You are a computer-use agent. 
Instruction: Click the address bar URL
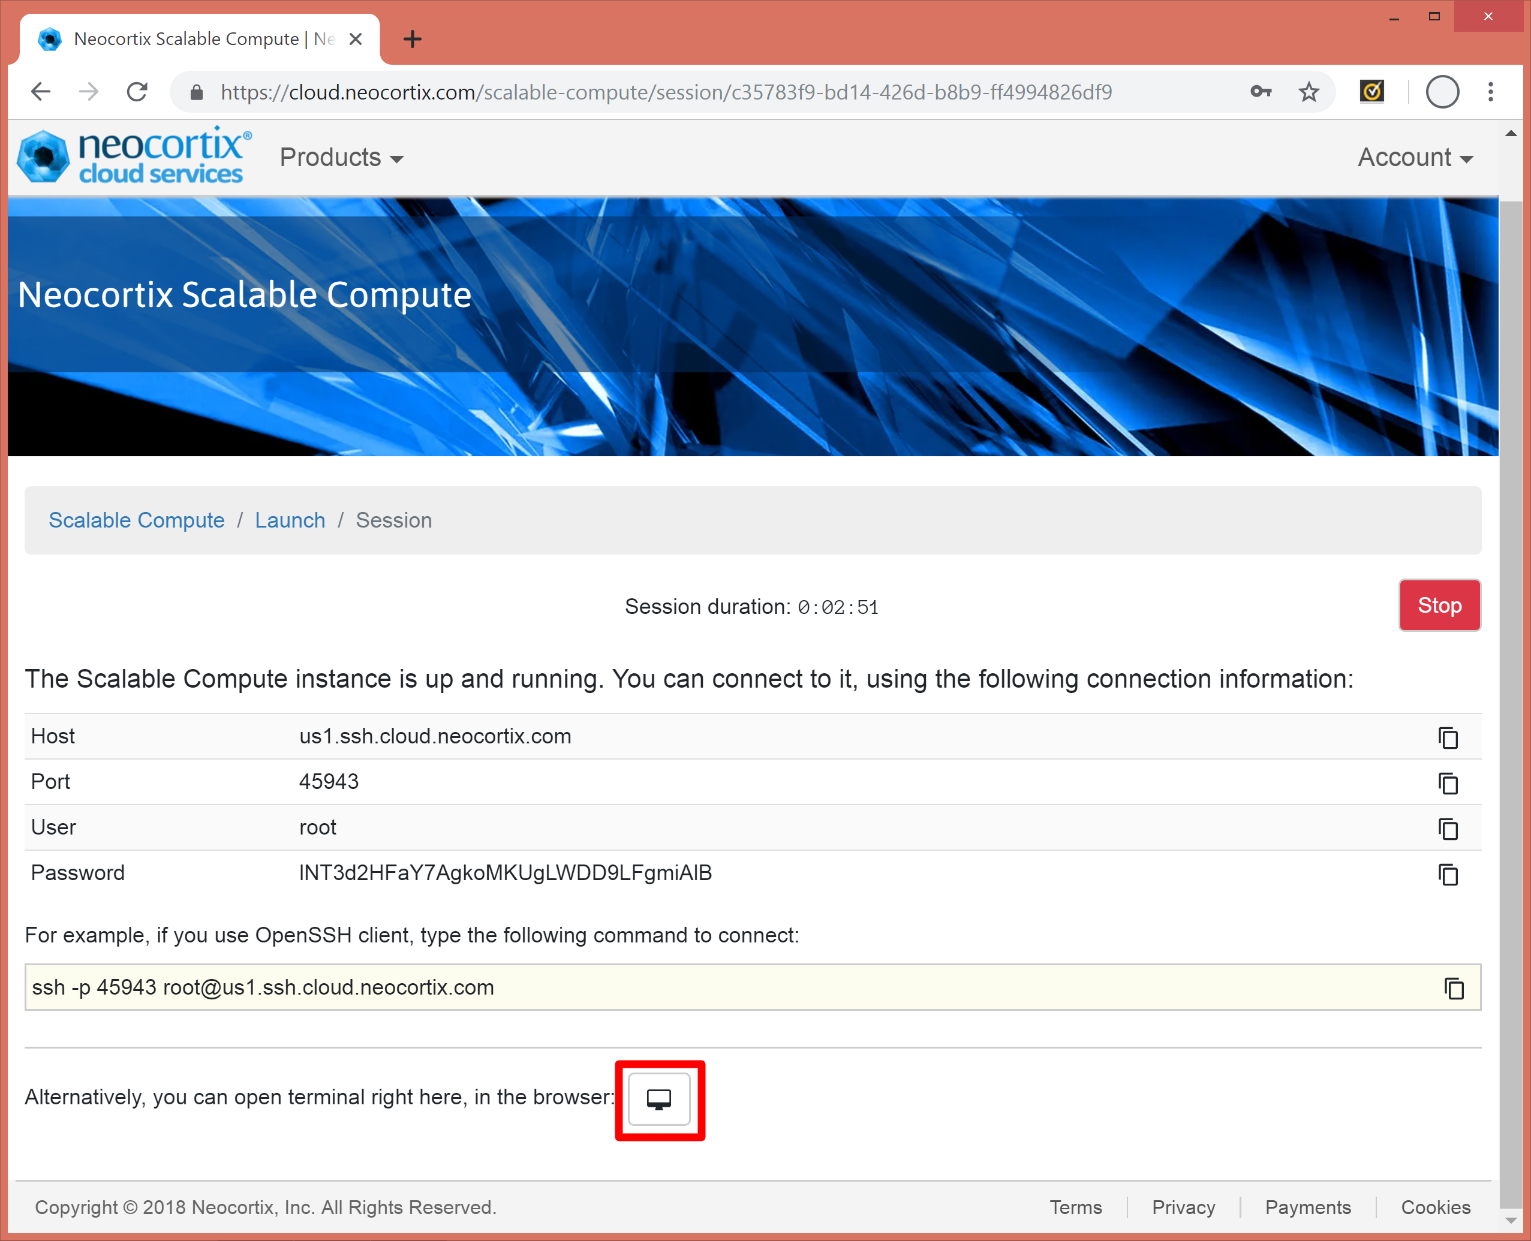pos(665,92)
